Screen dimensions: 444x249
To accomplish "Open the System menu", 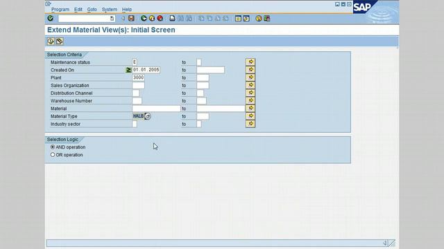I will point(110,9).
